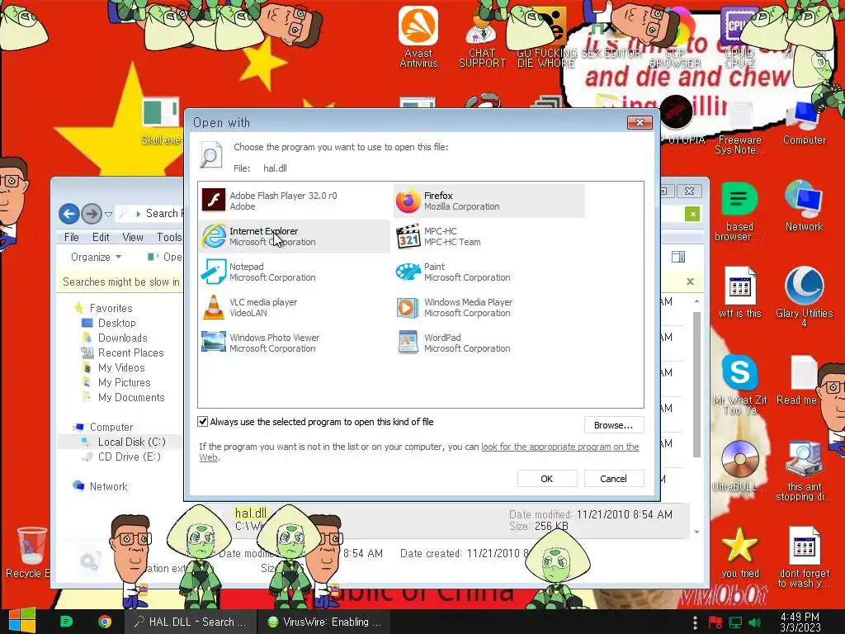Expand the Organize dropdown
The width and height of the screenshot is (845, 634).
pos(96,258)
